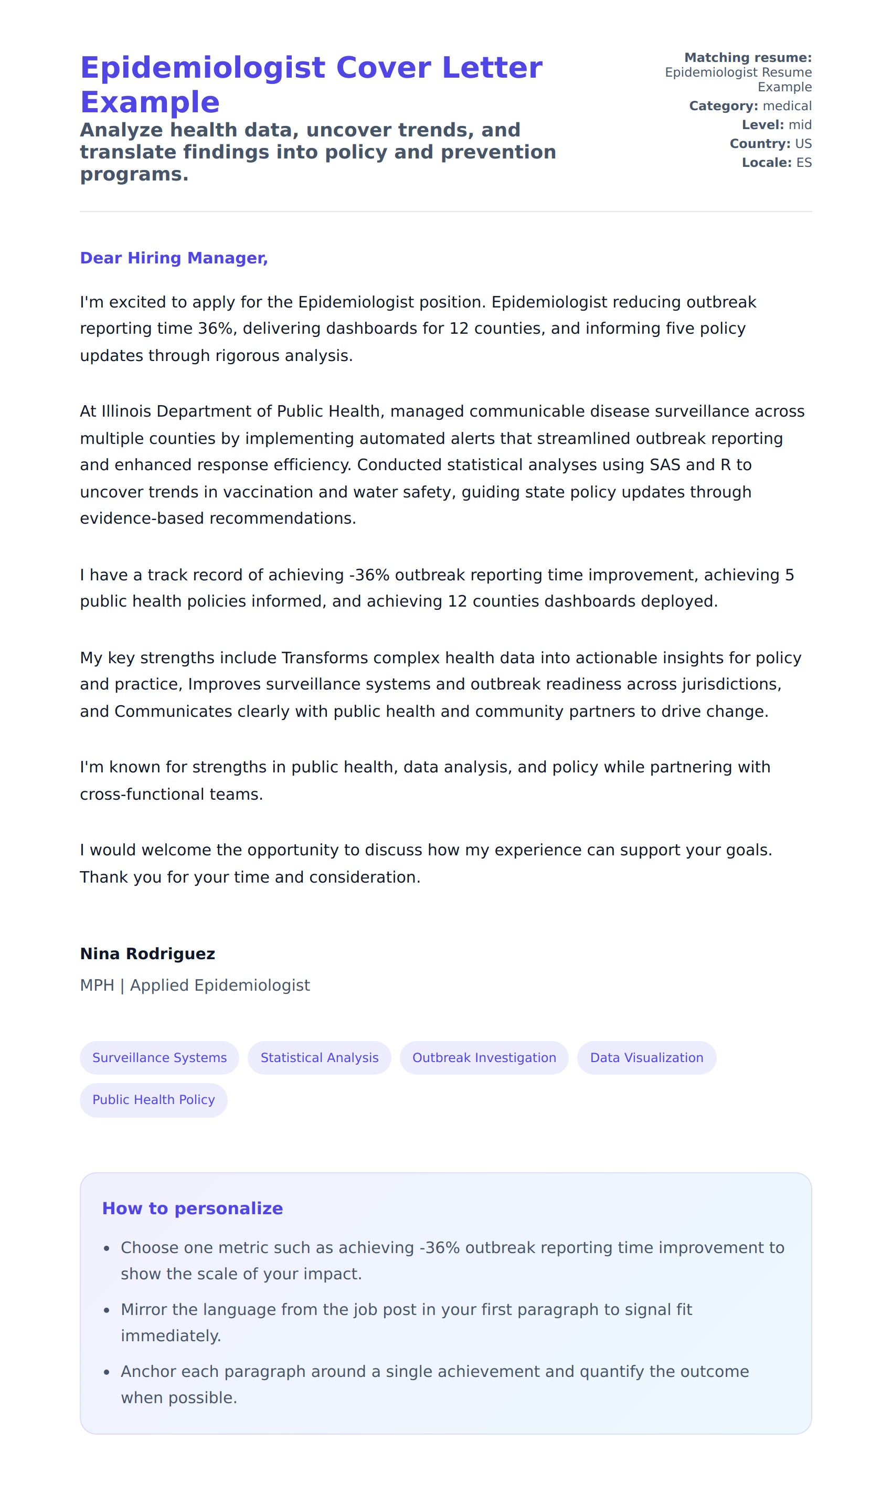
Task: Click the 'Dear Hiring Manager' greeting
Action: pyautogui.click(x=174, y=258)
